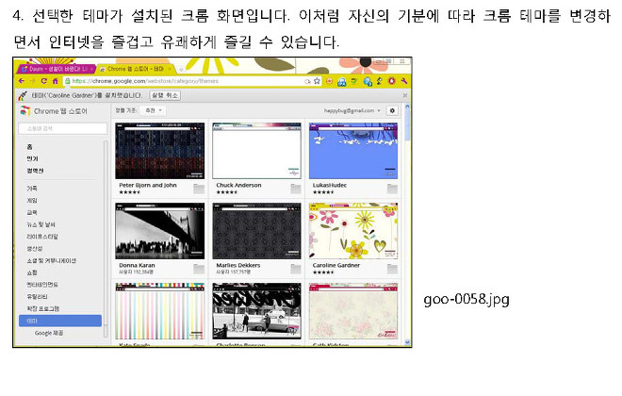Select the 쇼핑 category
The width and height of the screenshot is (622, 396).
[x=32, y=272]
